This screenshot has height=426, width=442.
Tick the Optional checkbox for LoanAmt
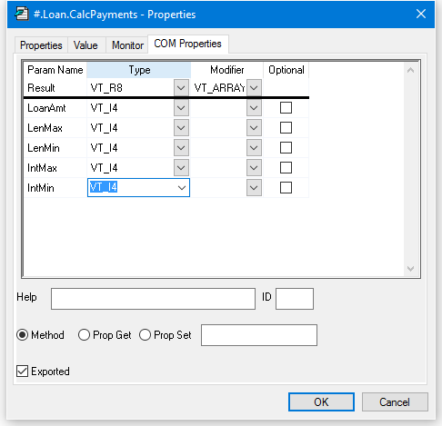286,108
